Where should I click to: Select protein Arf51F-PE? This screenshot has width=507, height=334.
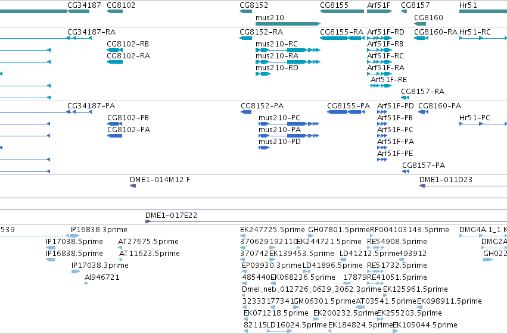click(395, 154)
